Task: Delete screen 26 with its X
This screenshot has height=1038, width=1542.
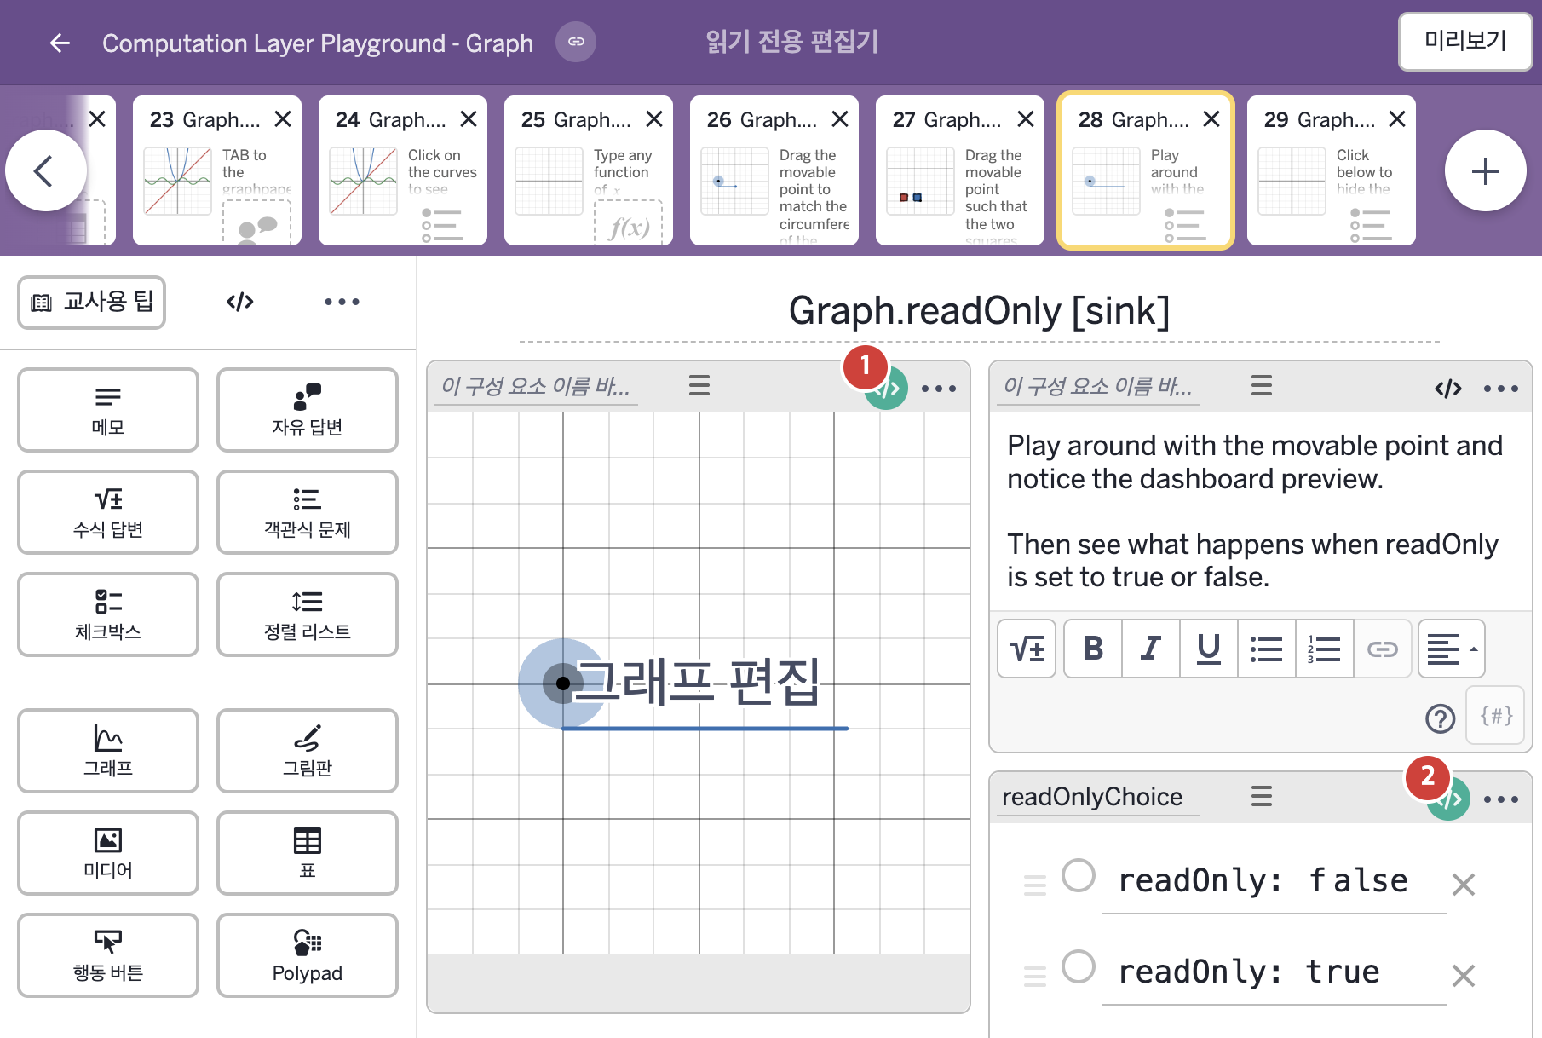Action: tap(840, 119)
